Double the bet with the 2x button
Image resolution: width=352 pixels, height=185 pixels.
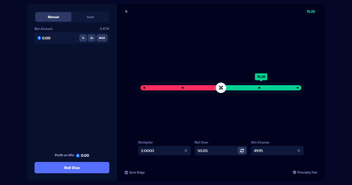pyautogui.click(x=92, y=38)
